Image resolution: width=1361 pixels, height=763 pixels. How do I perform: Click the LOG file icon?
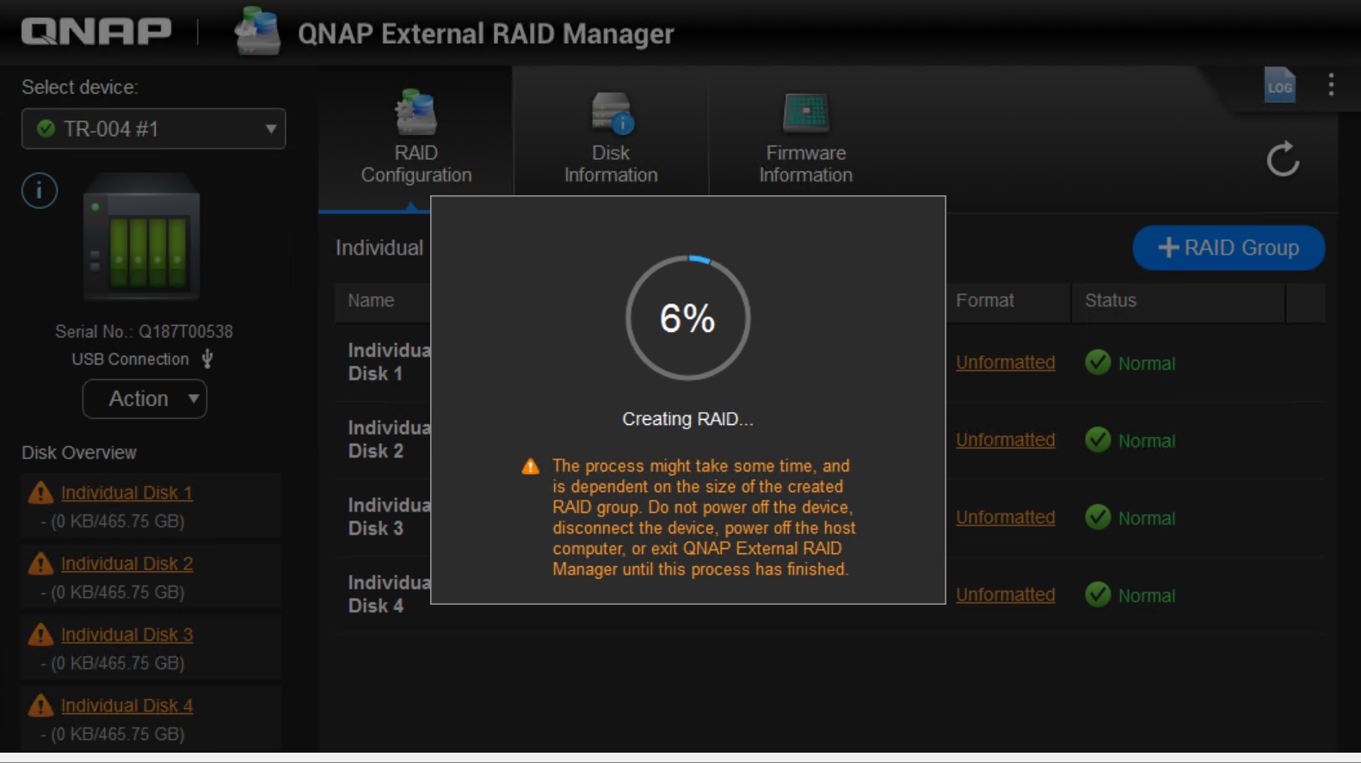pos(1279,86)
